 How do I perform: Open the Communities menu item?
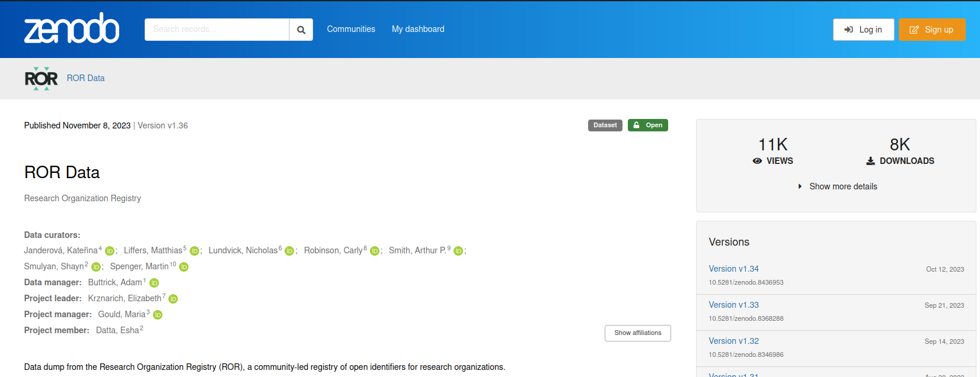351,29
